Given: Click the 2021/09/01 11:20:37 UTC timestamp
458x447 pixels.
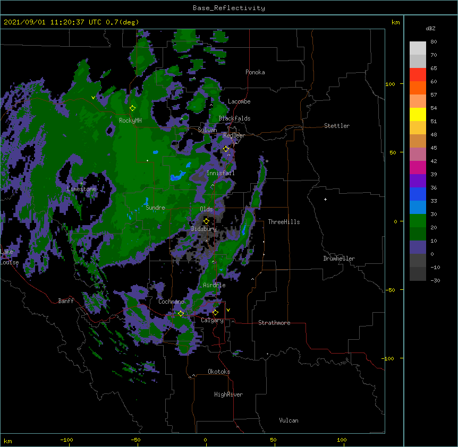Looking at the screenshot, I should pos(53,22).
